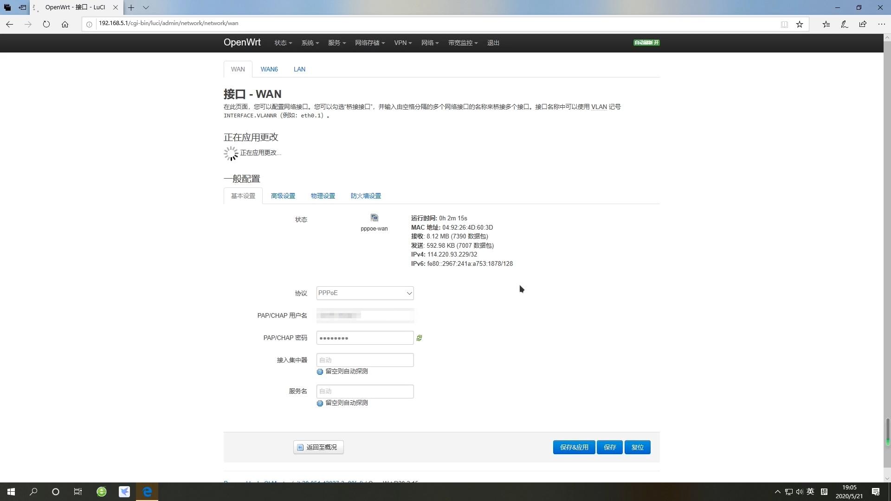Click the browser home icon

[x=65, y=24]
